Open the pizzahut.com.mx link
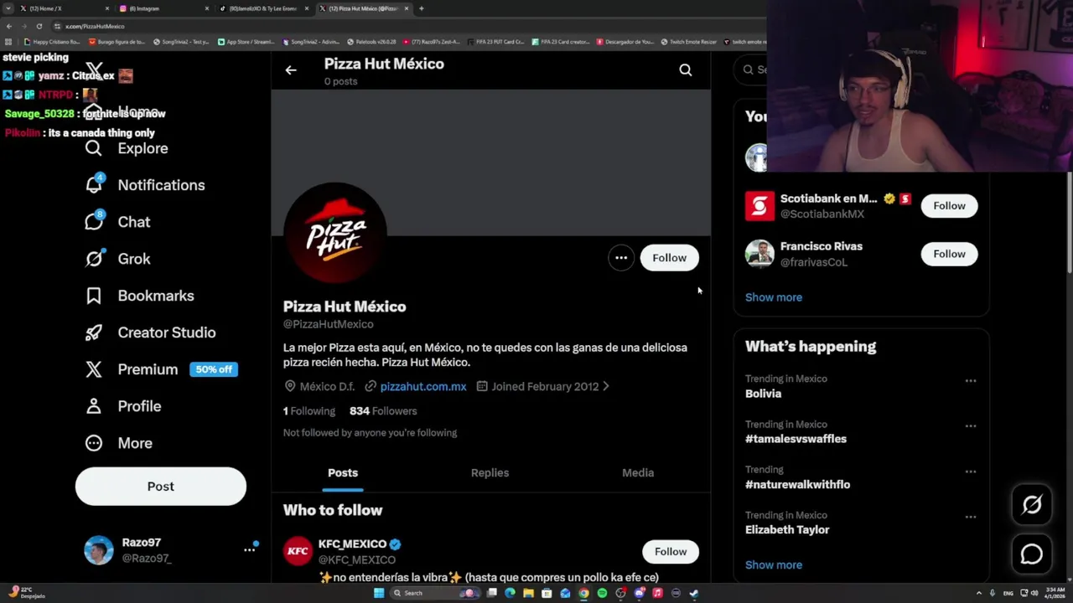Viewport: 1073px width, 603px height. (x=423, y=387)
